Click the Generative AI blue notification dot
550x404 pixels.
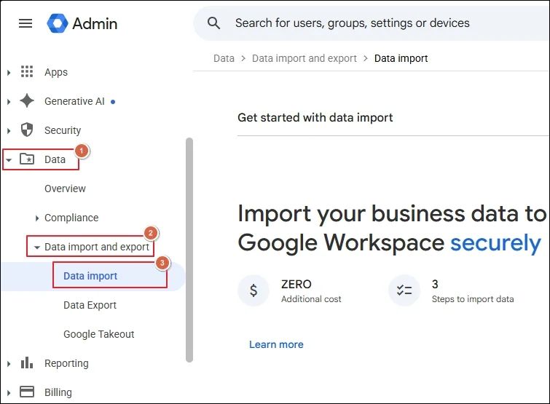pos(113,102)
